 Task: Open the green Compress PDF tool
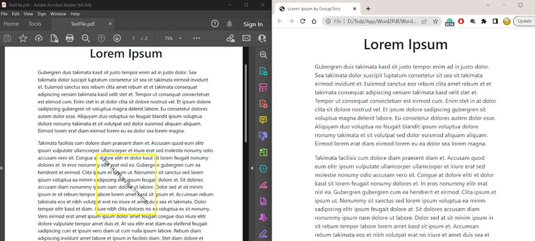(x=263, y=152)
